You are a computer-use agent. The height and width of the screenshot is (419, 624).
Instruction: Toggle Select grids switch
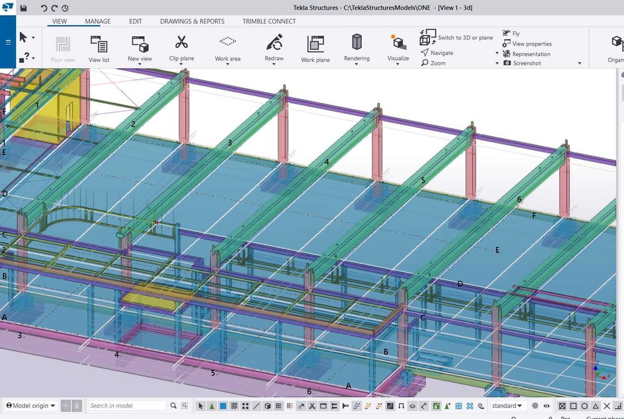(278, 406)
